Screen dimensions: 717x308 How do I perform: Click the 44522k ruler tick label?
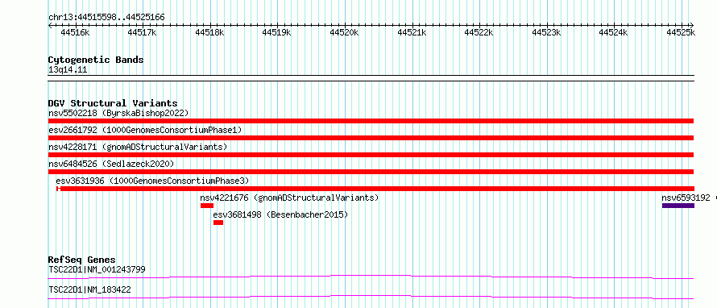[x=479, y=32]
